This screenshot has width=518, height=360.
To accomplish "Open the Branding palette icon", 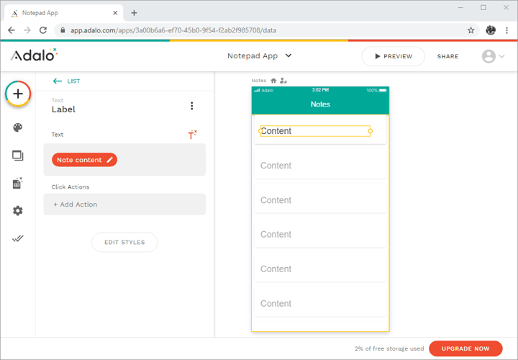I will tap(18, 127).
